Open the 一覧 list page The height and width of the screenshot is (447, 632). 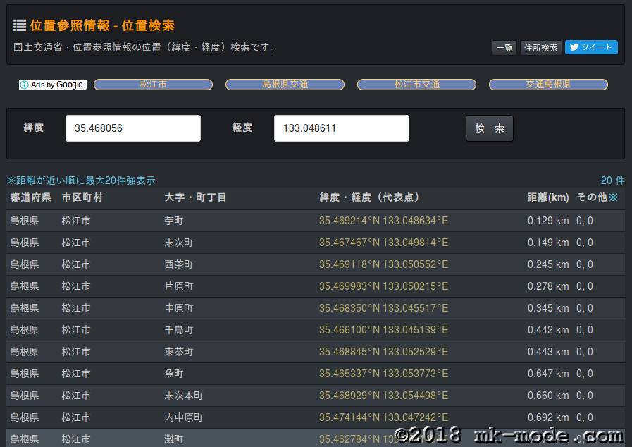coord(504,48)
